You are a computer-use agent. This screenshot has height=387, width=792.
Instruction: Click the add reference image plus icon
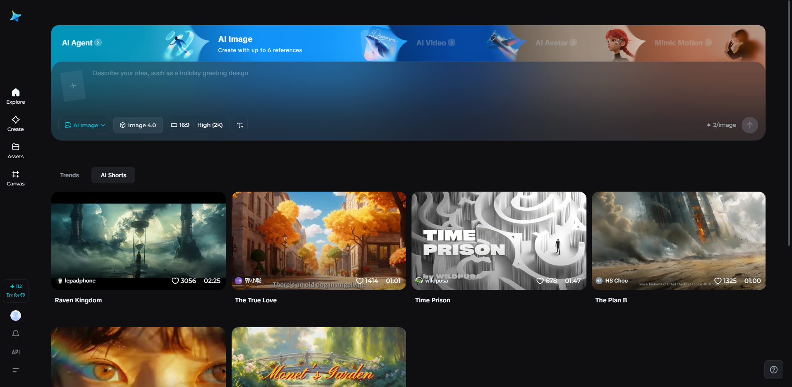73,85
